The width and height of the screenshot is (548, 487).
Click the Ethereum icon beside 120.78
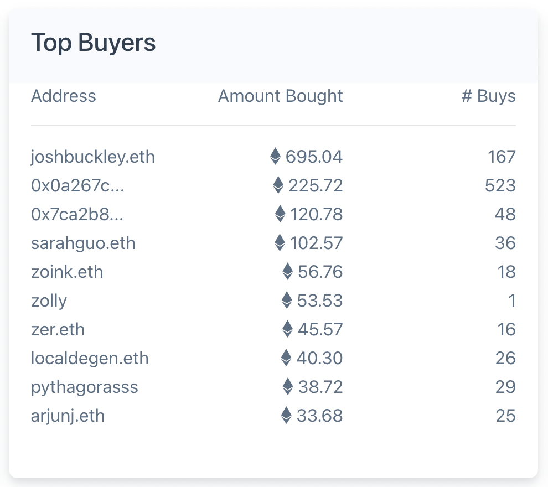coord(280,214)
